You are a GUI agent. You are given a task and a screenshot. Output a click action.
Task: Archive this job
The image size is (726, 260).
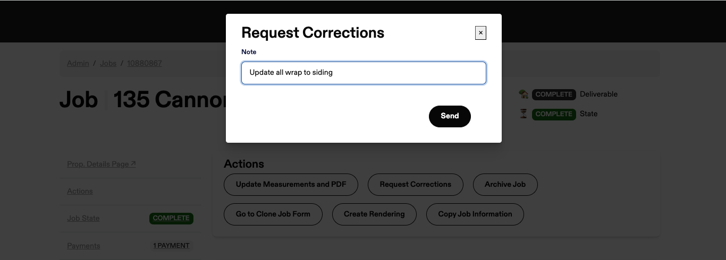pyautogui.click(x=505, y=185)
